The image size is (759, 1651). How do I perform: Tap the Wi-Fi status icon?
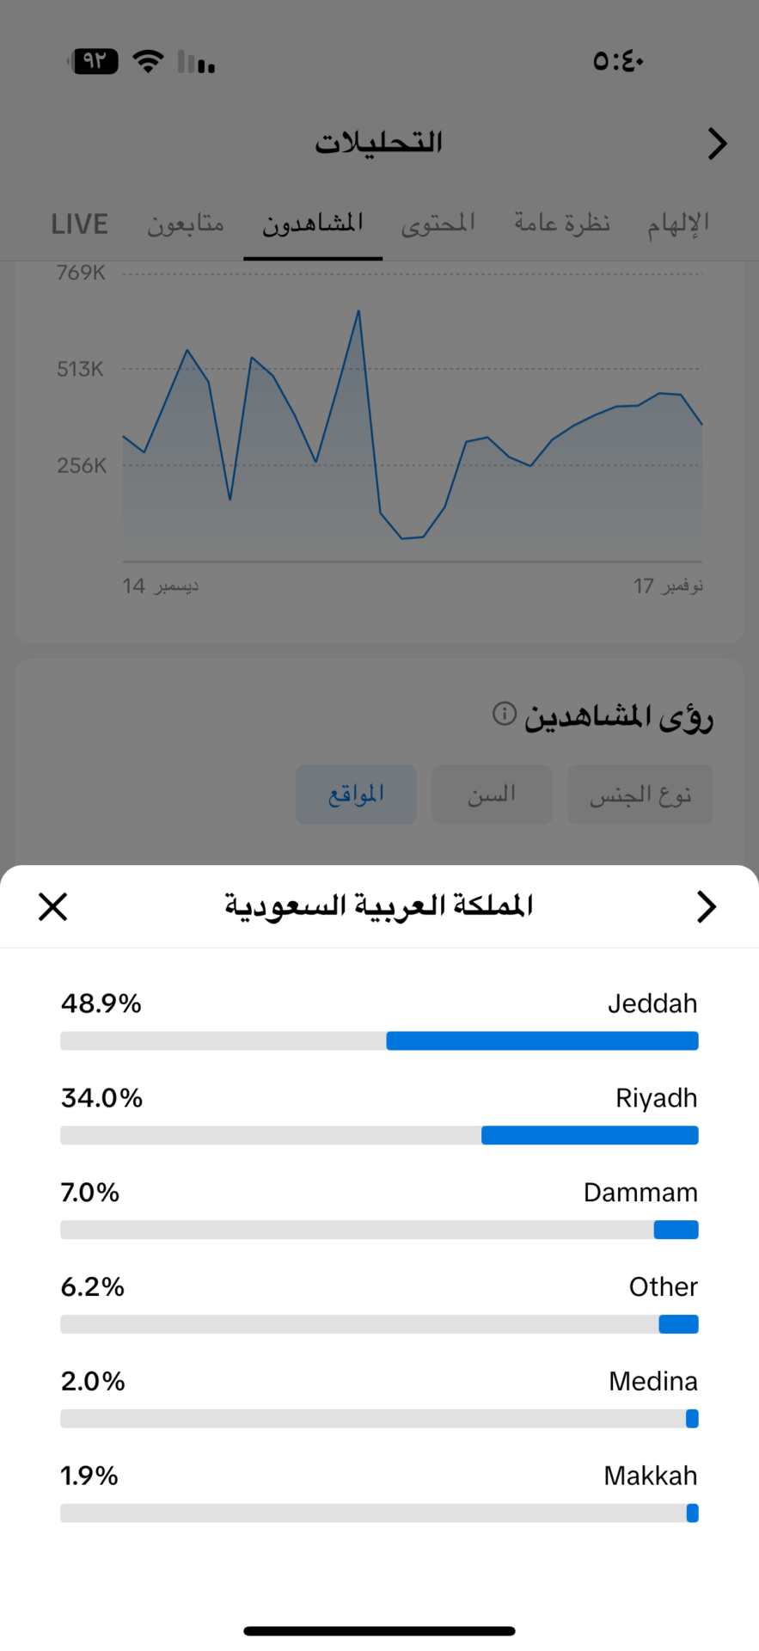(148, 61)
